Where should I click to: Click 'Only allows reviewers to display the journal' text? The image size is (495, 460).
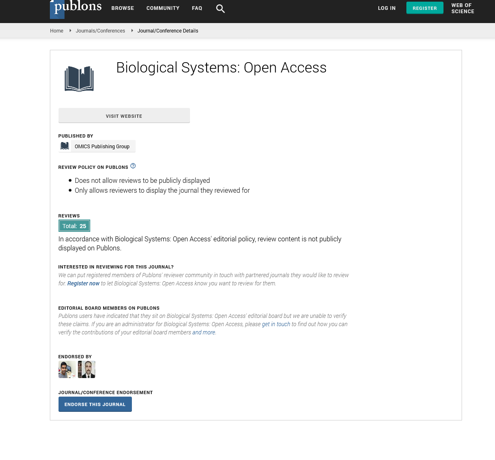click(162, 190)
